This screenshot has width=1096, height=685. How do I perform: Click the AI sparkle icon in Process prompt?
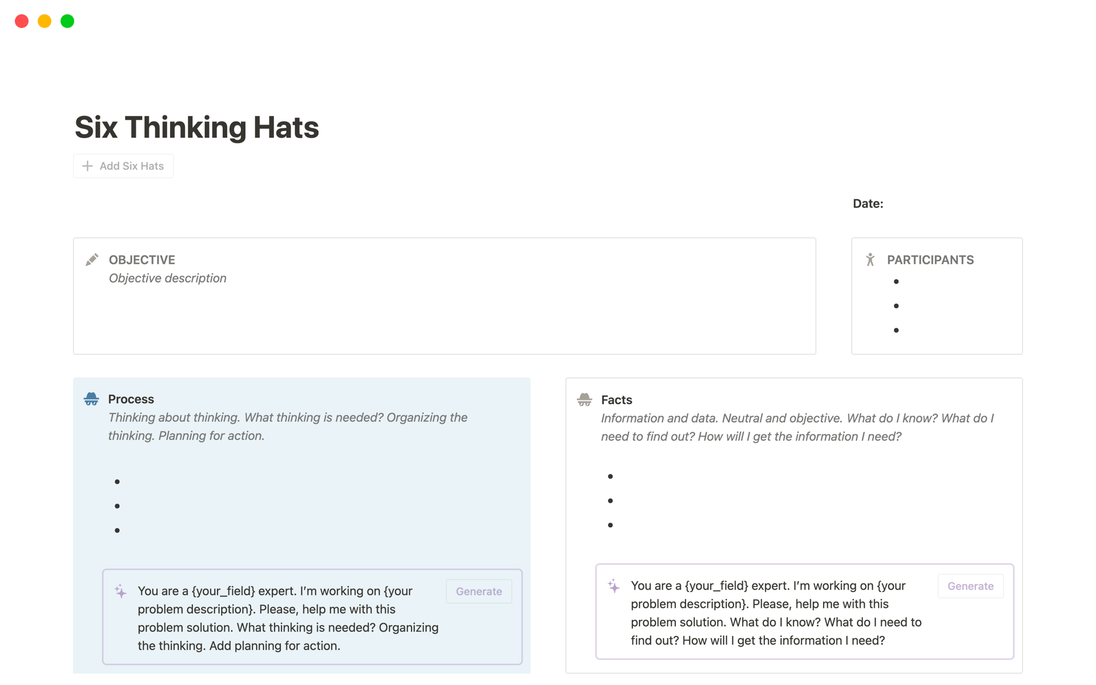pos(120,591)
